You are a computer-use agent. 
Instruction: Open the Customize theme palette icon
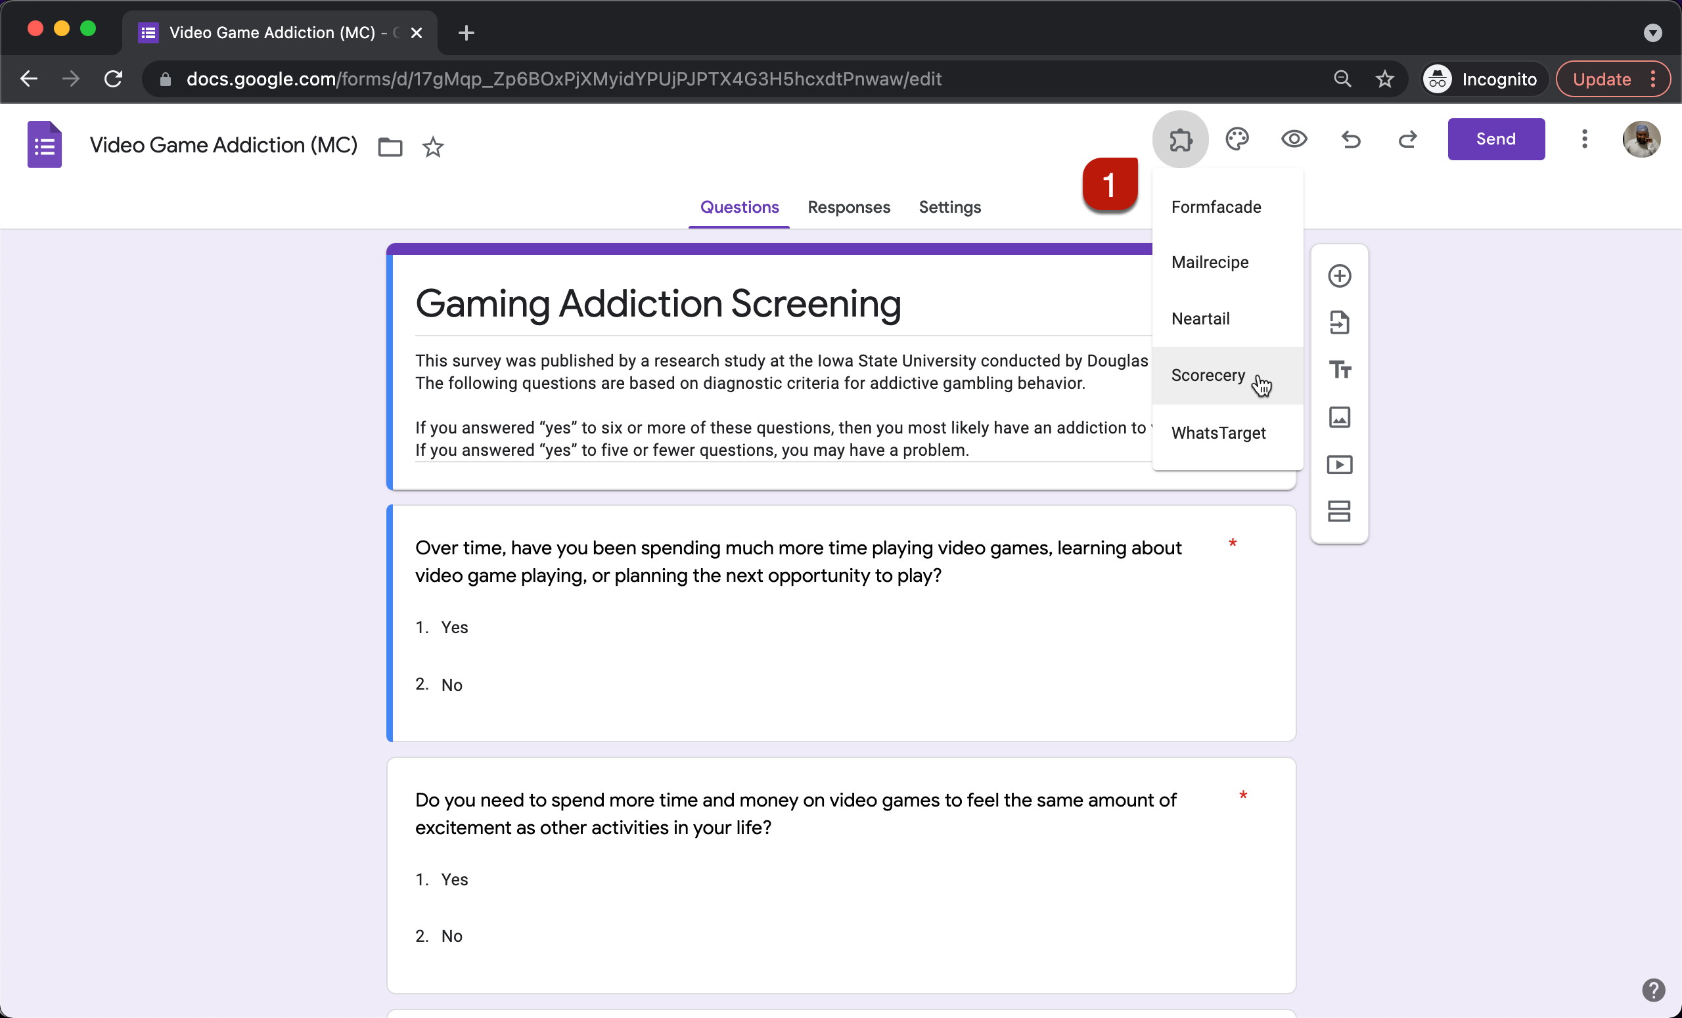(1237, 139)
